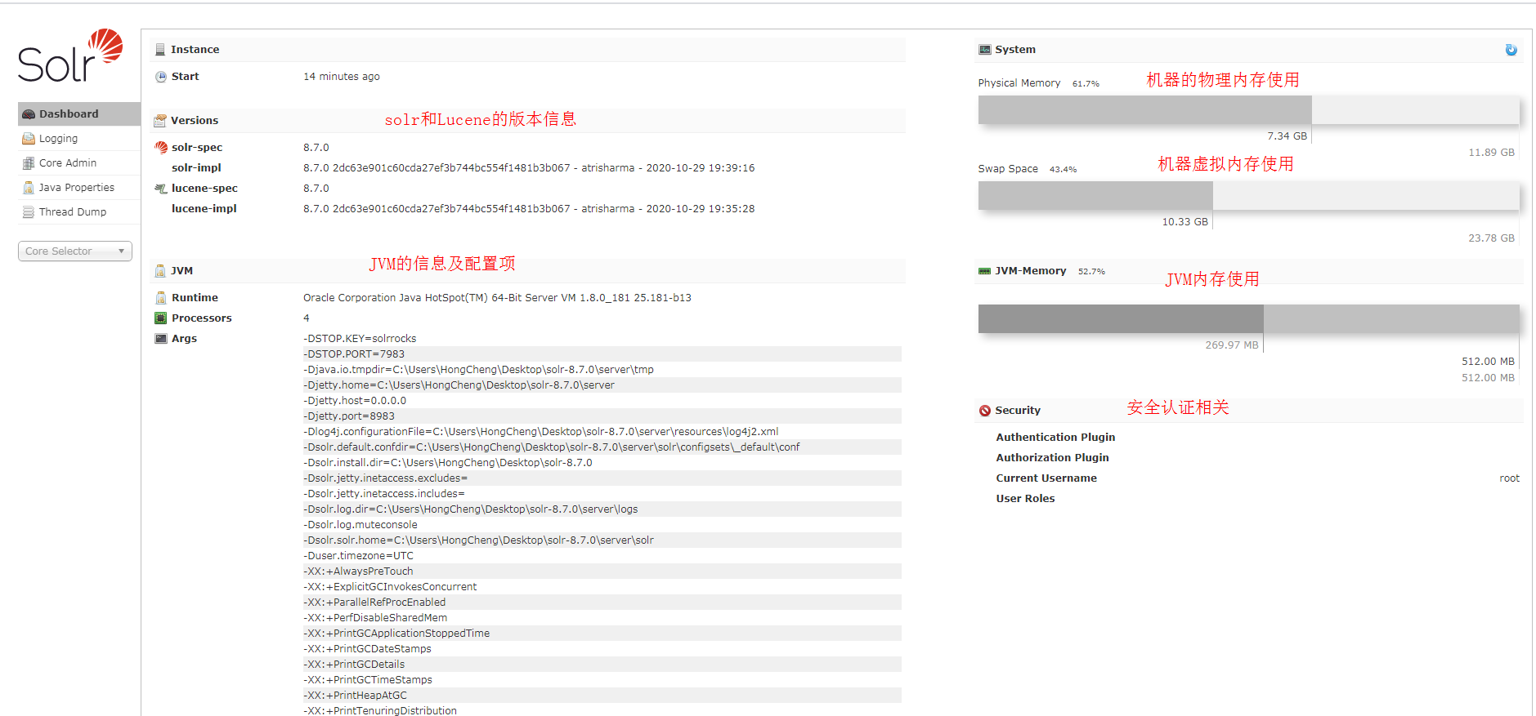
Task: Click the Processors value 4
Action: coord(307,318)
